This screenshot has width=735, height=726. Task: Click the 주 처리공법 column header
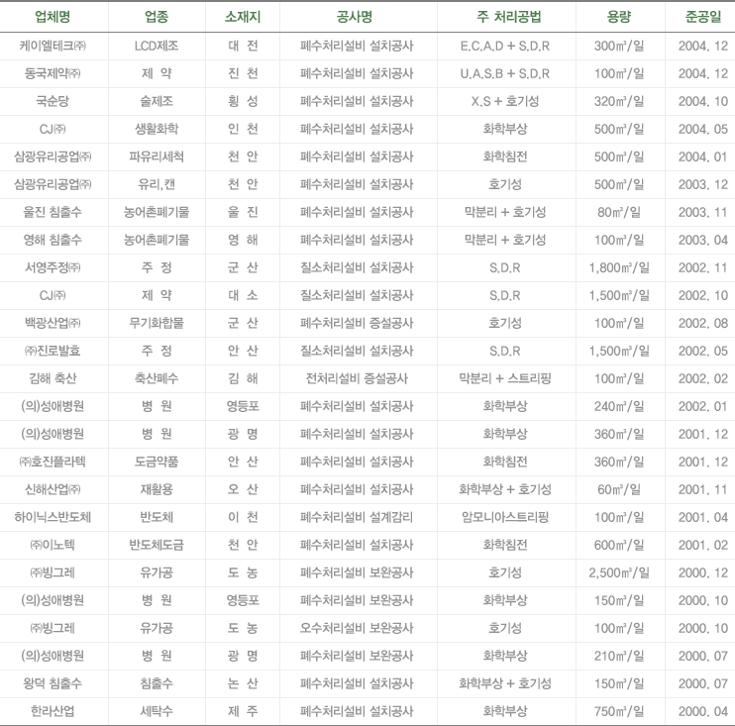click(x=509, y=17)
